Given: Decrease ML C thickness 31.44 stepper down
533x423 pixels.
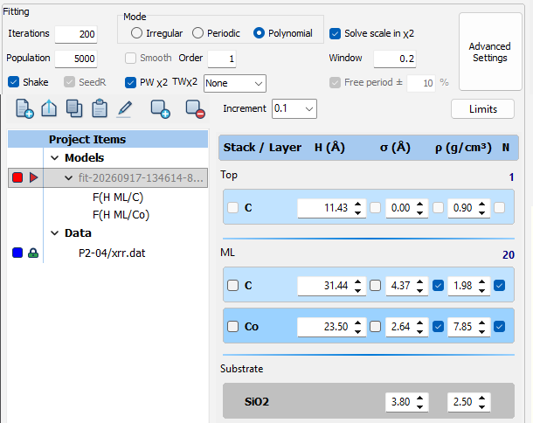Looking at the screenshot, I should (357, 290).
